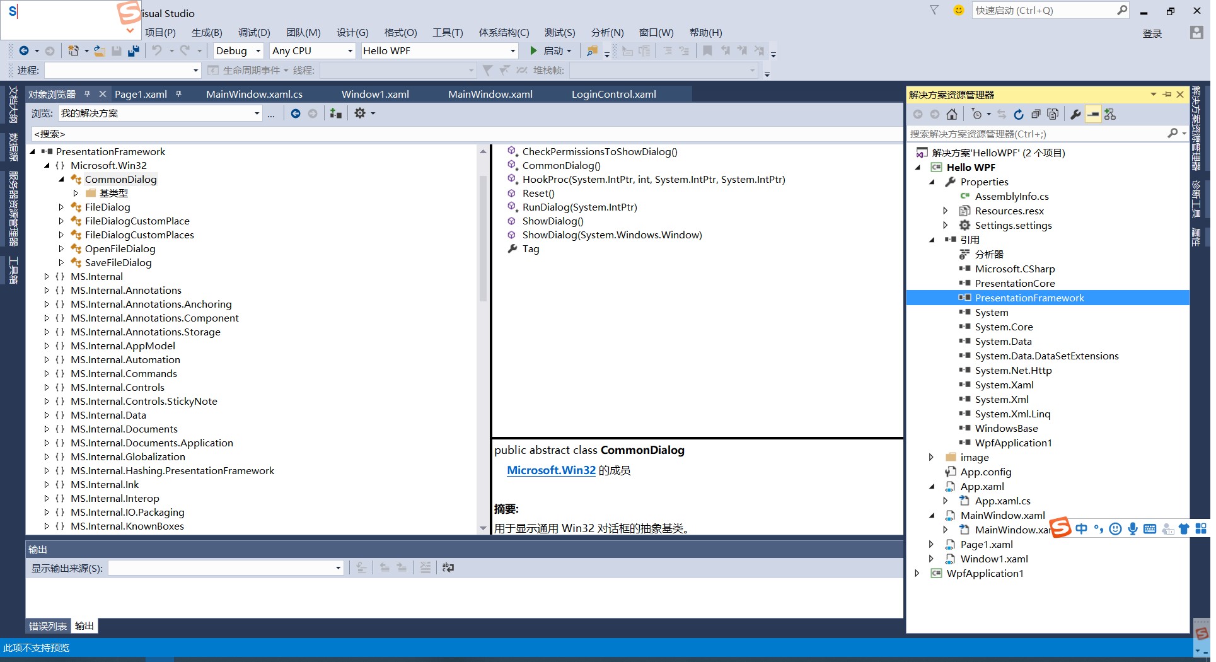This screenshot has width=1216, height=662.
Task: Refresh the Solution Explorer
Action: (x=1019, y=114)
